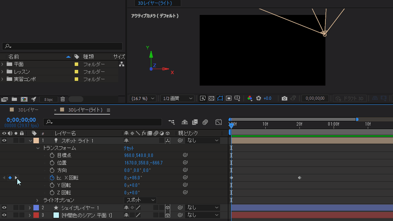Click the project panel search field
The image size is (393, 221).
click(x=62, y=46)
